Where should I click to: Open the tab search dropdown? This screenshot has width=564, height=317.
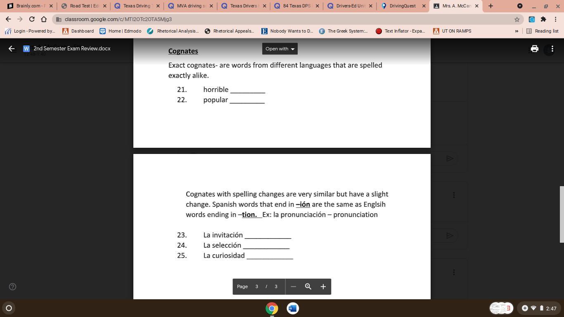(520, 6)
